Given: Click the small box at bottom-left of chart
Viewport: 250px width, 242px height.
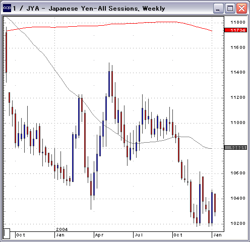Looking at the screenshot, I should (7, 233).
